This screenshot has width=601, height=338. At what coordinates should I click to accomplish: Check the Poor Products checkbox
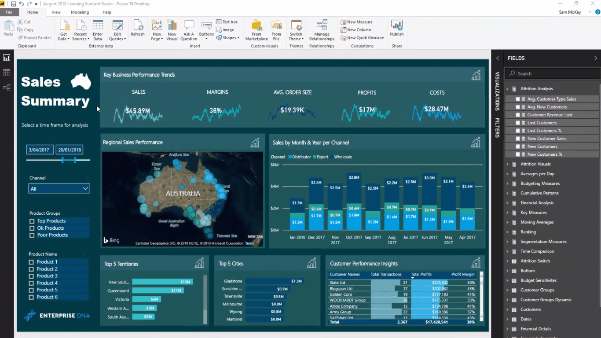[x=32, y=235]
